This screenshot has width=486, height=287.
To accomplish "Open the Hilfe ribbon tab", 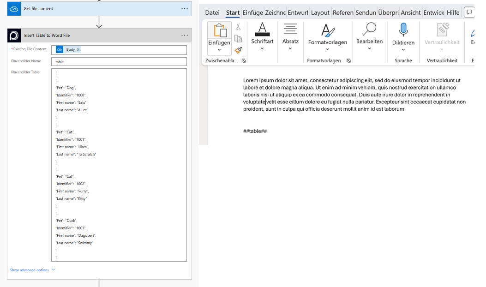I will [x=453, y=13].
